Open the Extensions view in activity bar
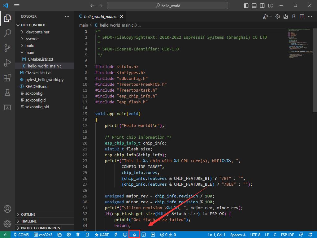This screenshot has height=238, width=317. pyautogui.click(x=7, y=78)
